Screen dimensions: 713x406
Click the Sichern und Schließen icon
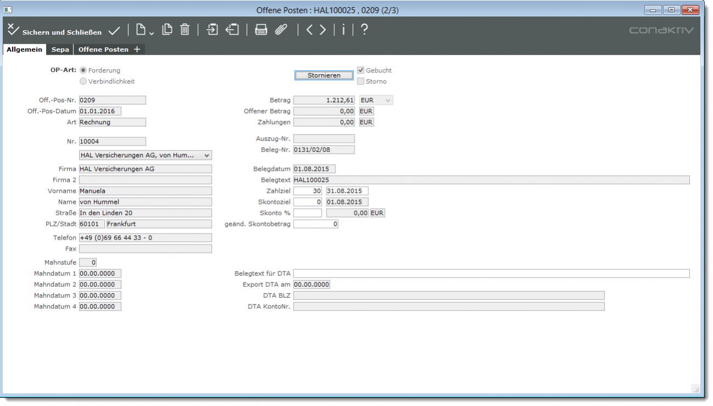coord(14,30)
